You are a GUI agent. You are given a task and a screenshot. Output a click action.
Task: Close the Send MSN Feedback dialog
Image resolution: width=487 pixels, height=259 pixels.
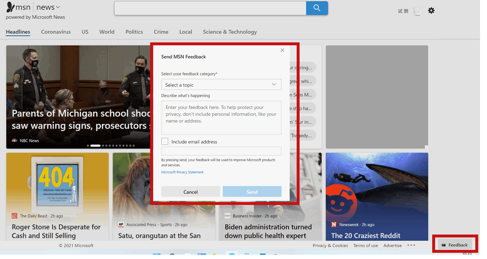282,50
